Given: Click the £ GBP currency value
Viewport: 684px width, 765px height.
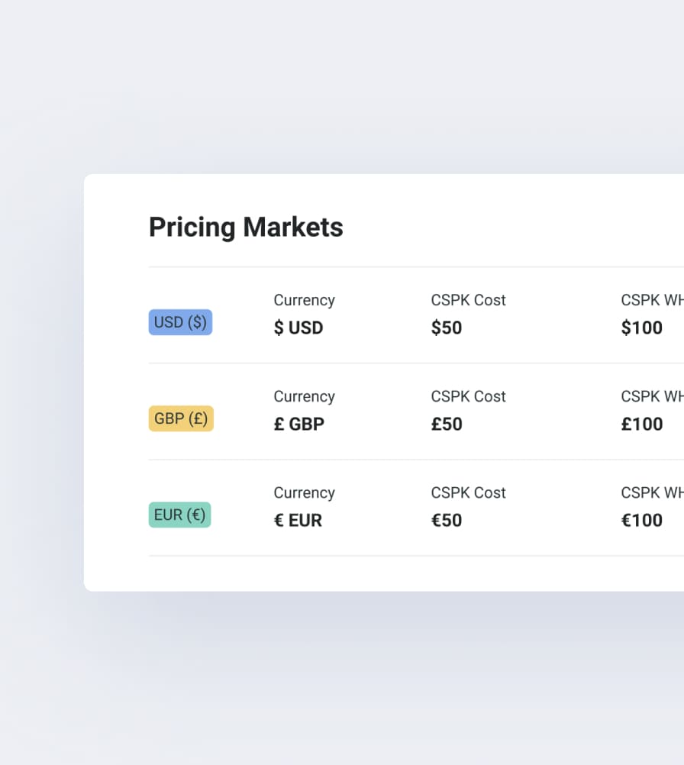Looking at the screenshot, I should pyautogui.click(x=299, y=424).
